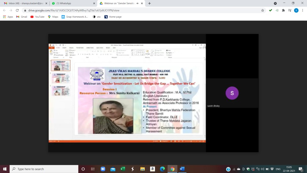307x173 pixels.
Task: Open the Extensions puzzle menu
Action: pos(283,10)
